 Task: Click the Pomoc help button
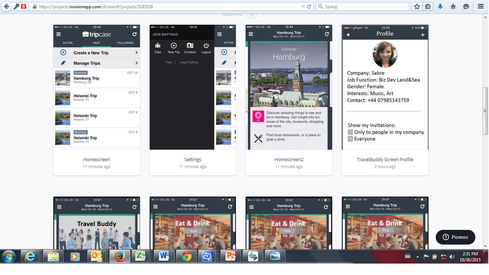click(456, 237)
